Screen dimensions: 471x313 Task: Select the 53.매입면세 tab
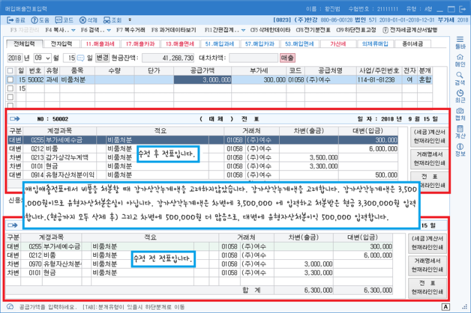pyautogui.click(x=299, y=44)
